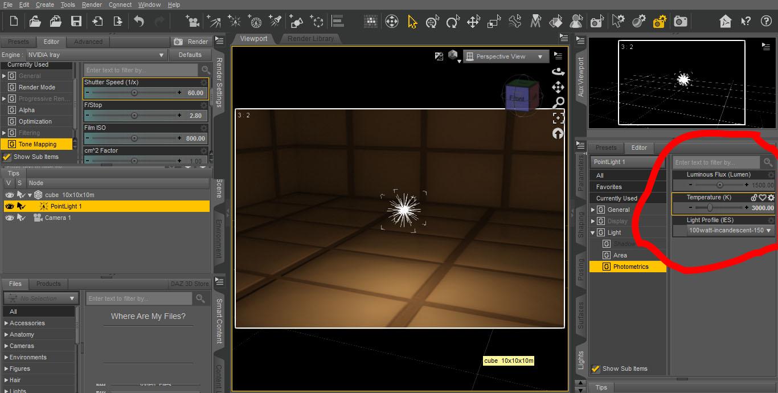
Task: Toggle Show Sub Items in Parameters pane
Action: point(596,369)
